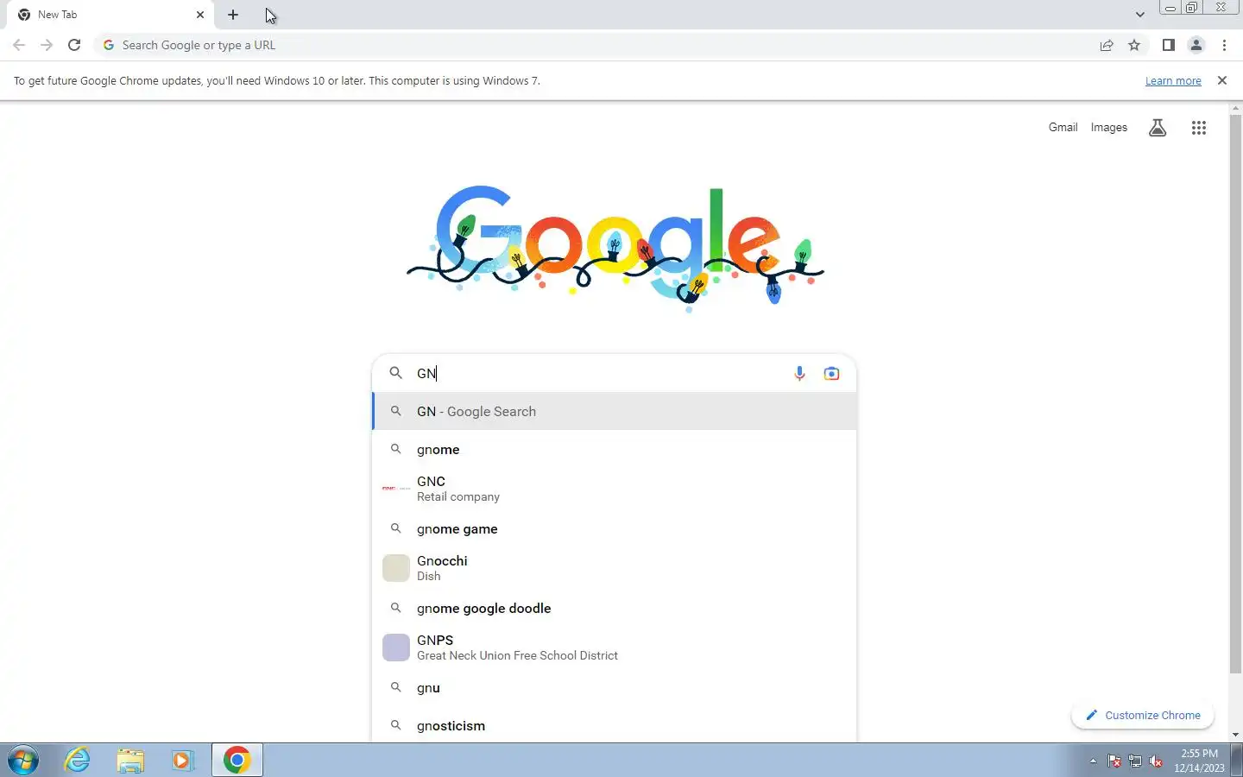Open the Chrome three-dot menu
The height and width of the screenshot is (777, 1243).
click(x=1224, y=45)
